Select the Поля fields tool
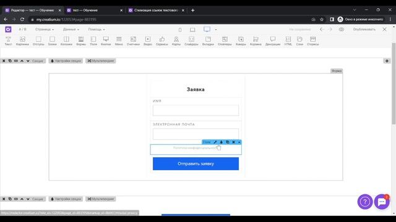 [93, 41]
